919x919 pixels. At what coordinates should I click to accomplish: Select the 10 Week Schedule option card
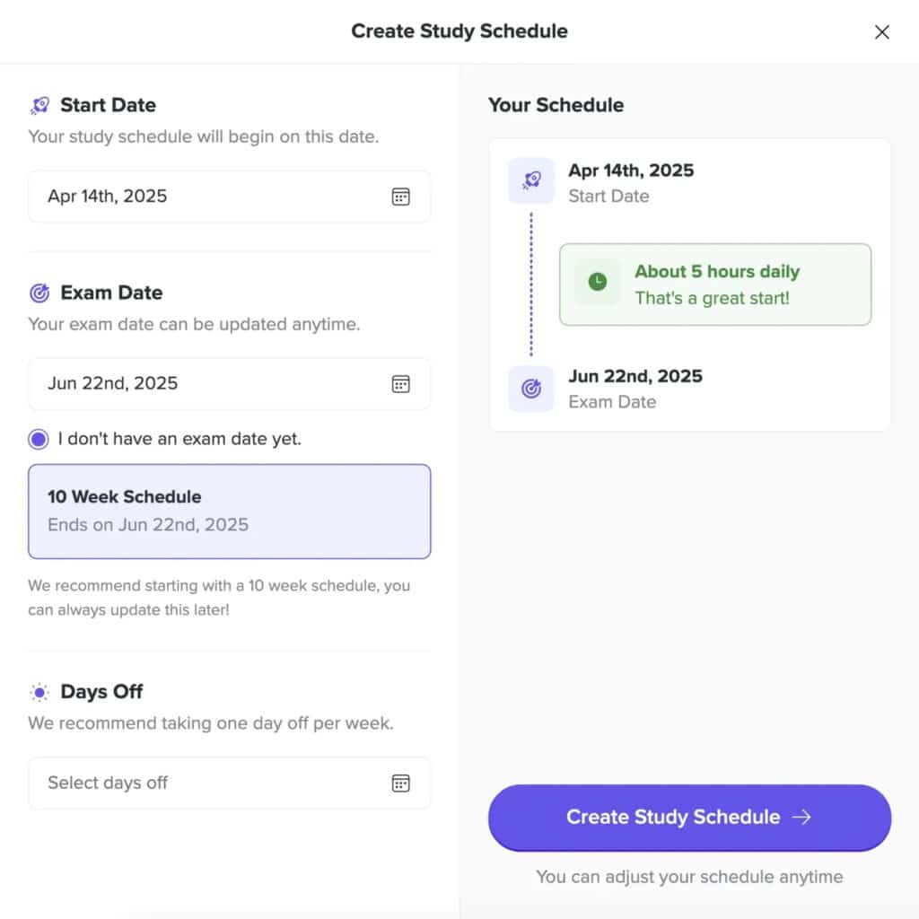point(229,511)
